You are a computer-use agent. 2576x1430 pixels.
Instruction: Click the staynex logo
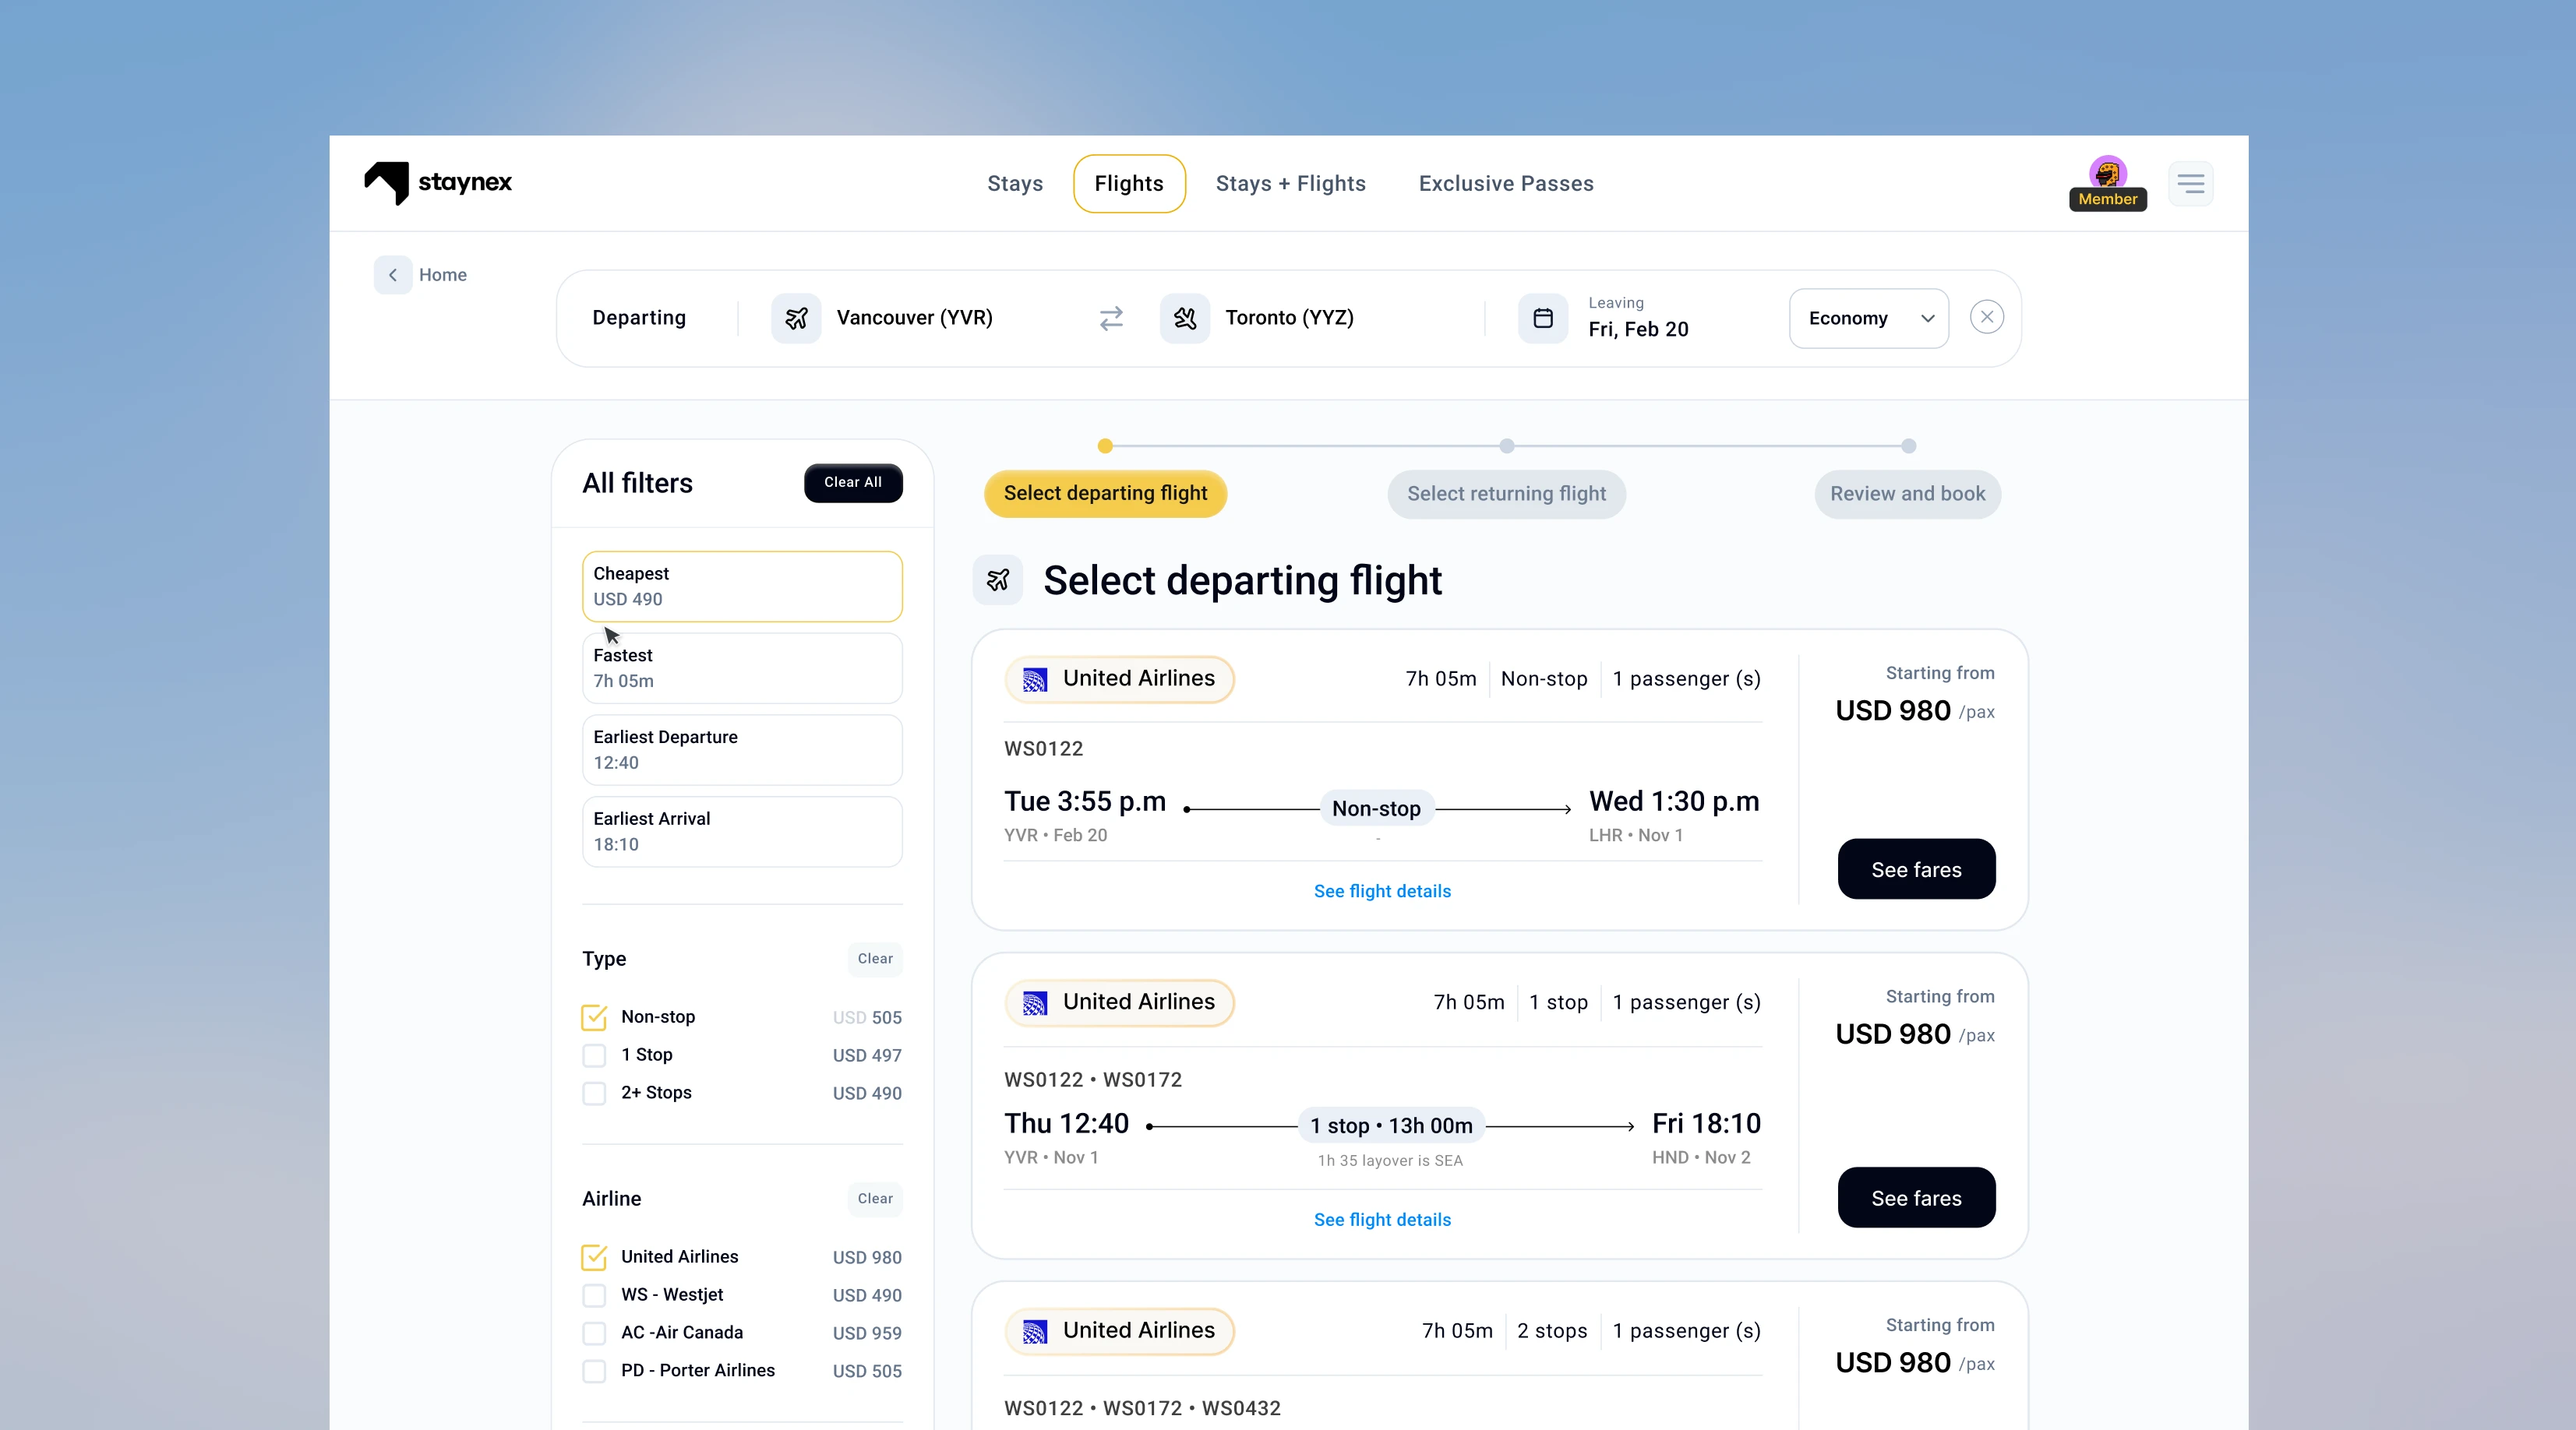click(x=438, y=183)
